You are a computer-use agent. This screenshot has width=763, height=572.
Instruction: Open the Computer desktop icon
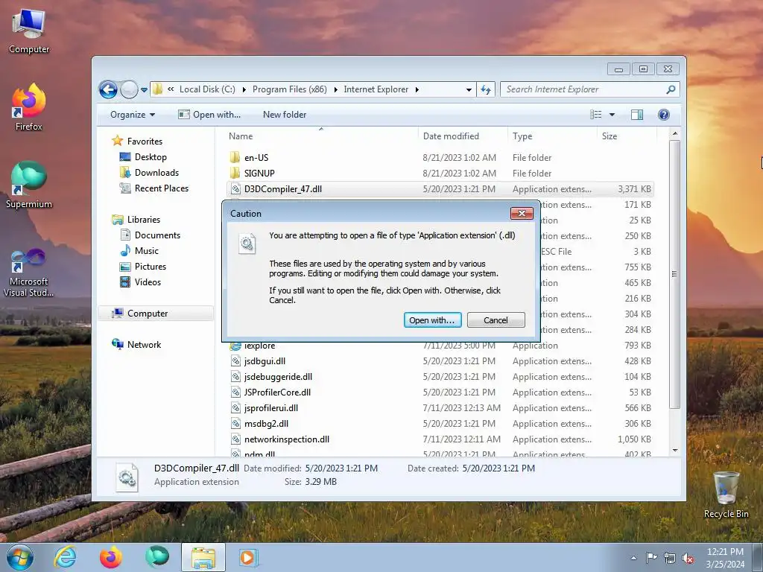point(29,31)
